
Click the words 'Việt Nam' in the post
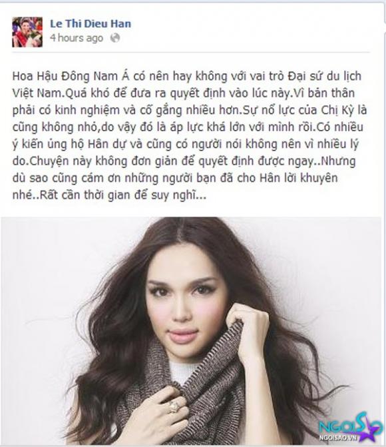(x=37, y=93)
